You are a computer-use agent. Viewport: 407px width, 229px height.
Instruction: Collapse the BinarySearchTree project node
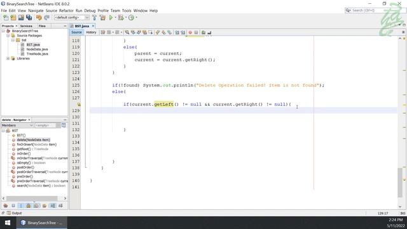click(x=3, y=31)
